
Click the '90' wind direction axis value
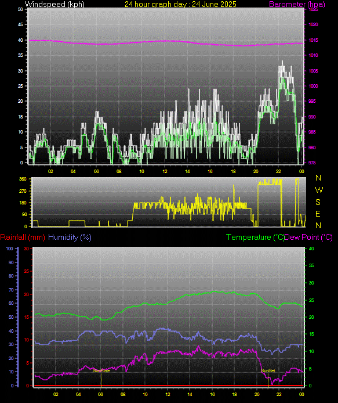(24, 214)
